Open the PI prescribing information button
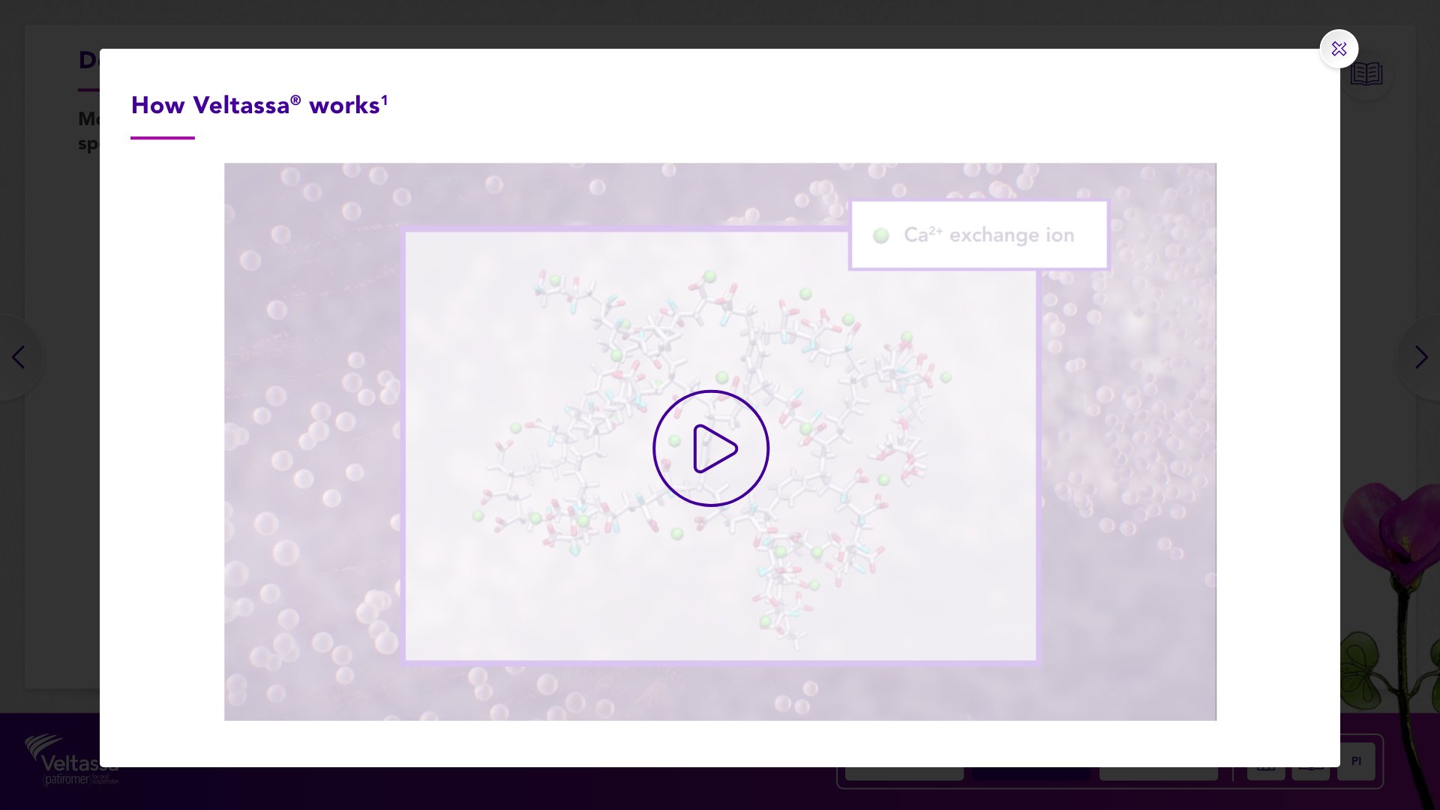The width and height of the screenshot is (1440, 810). point(1356,761)
